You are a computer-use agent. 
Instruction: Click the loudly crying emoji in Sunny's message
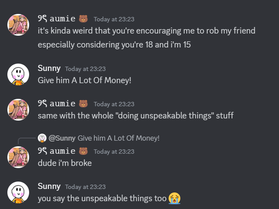(x=175, y=199)
